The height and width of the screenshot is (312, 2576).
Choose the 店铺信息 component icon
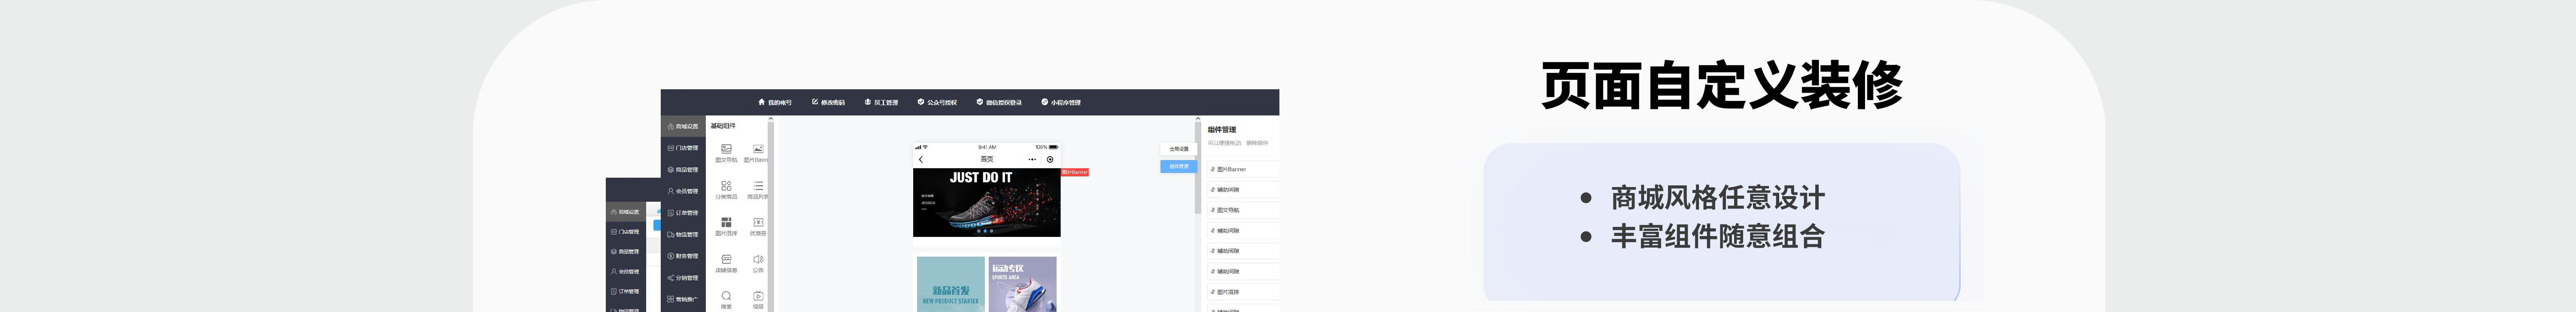[x=726, y=260]
